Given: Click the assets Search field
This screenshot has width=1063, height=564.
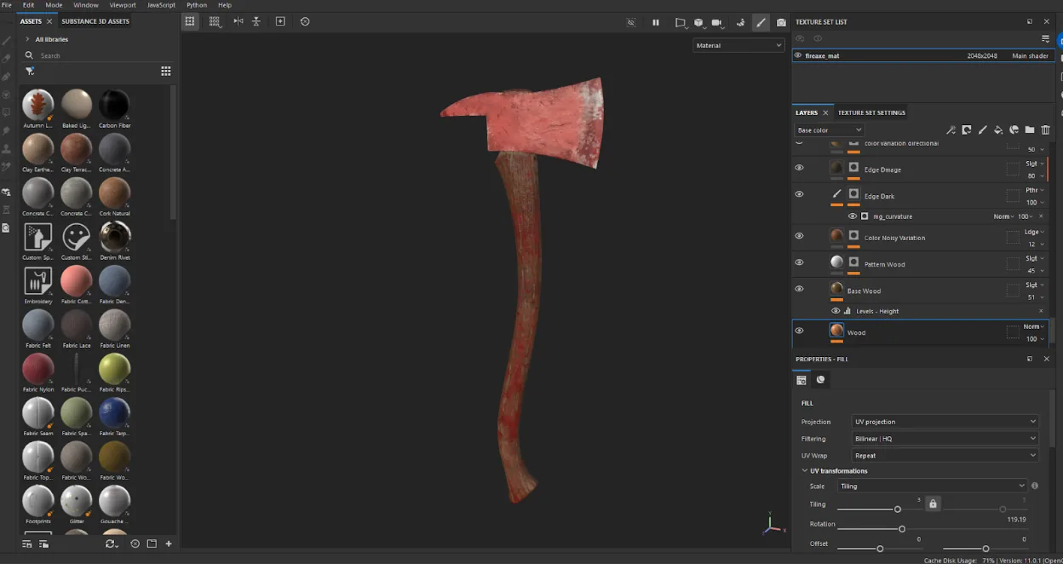Looking at the screenshot, I should 98,55.
